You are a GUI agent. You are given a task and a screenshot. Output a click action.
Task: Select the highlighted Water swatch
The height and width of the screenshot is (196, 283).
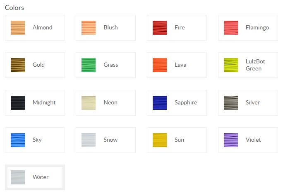click(18, 177)
